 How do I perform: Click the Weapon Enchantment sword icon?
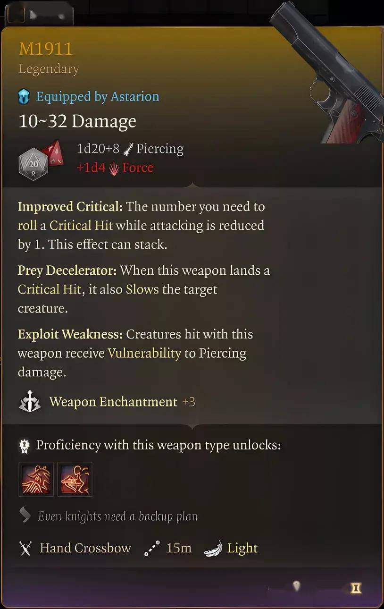click(29, 402)
